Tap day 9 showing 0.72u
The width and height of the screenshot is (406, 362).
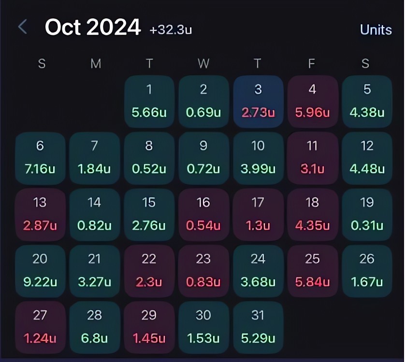[204, 158]
